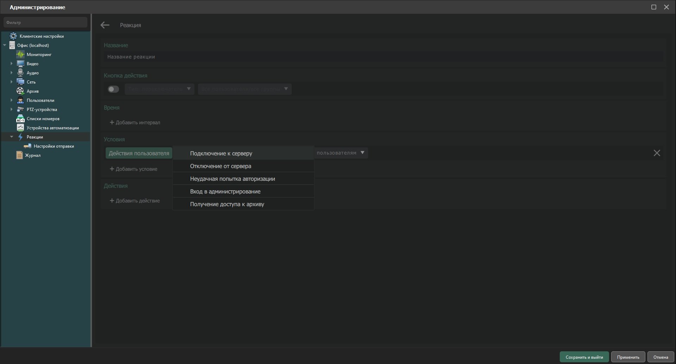
Task: Click the 'Сохранить и выйти' button
Action: click(584, 357)
